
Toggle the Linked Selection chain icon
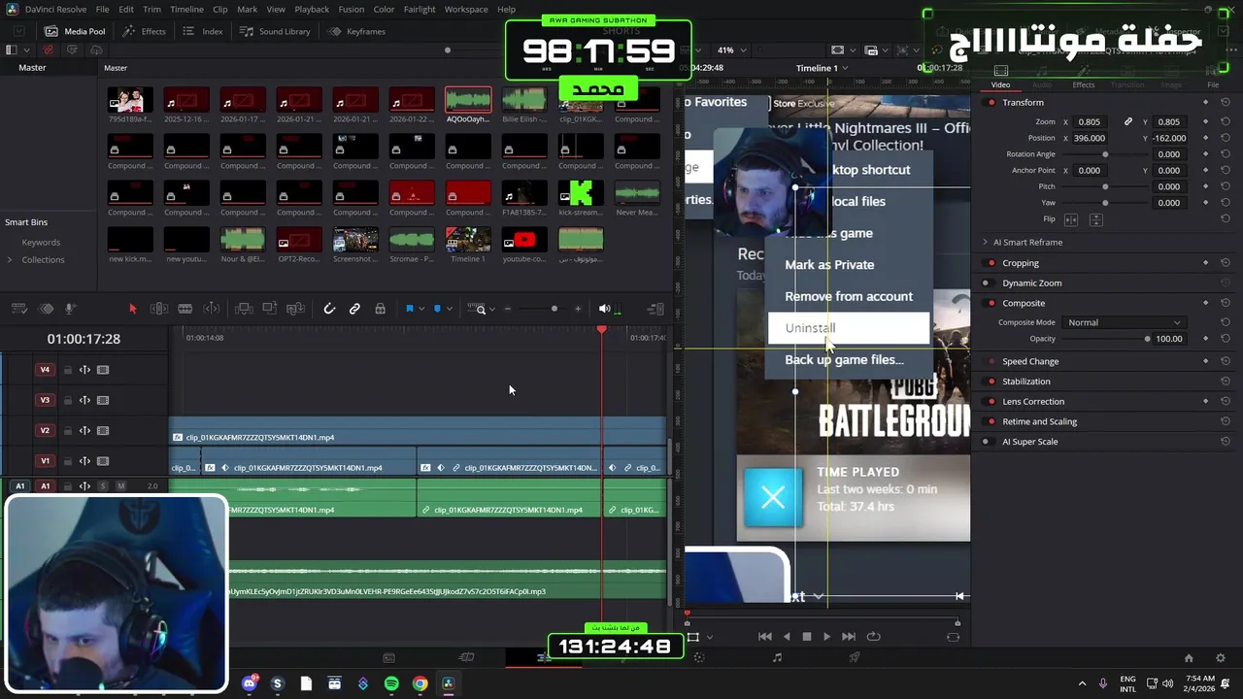tap(354, 309)
